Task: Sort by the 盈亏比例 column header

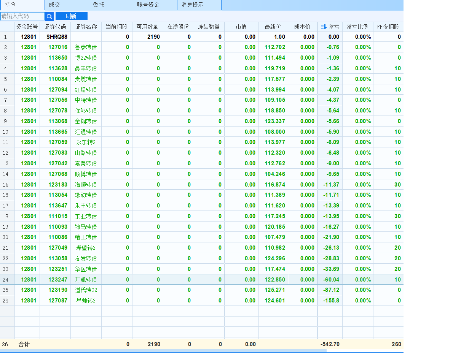Action: pyautogui.click(x=357, y=27)
